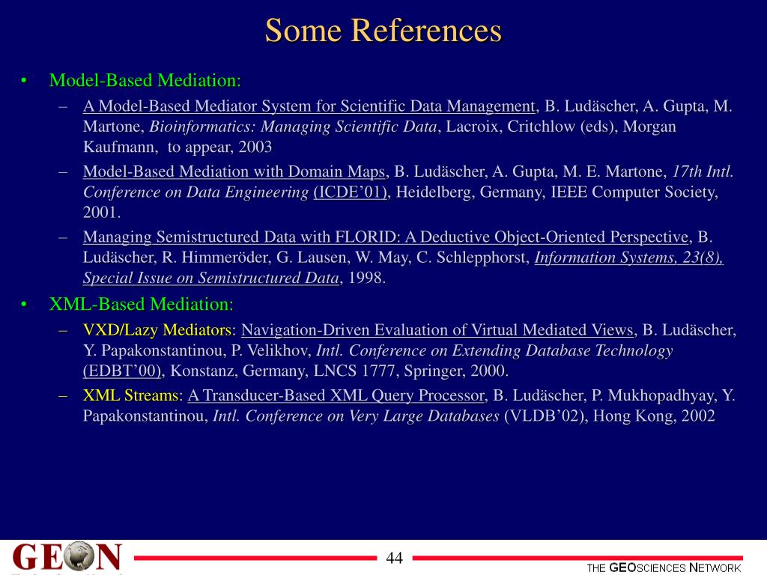Click 'THE GEOSCIENCES NETWORK' footer text
This screenshot has width=767, height=575.
click(664, 568)
